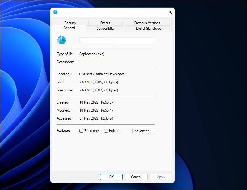
Task: Switch to the Compatibility tab
Action: (x=105, y=28)
